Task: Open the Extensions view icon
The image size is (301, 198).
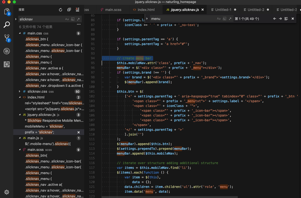Action: pos(7,64)
